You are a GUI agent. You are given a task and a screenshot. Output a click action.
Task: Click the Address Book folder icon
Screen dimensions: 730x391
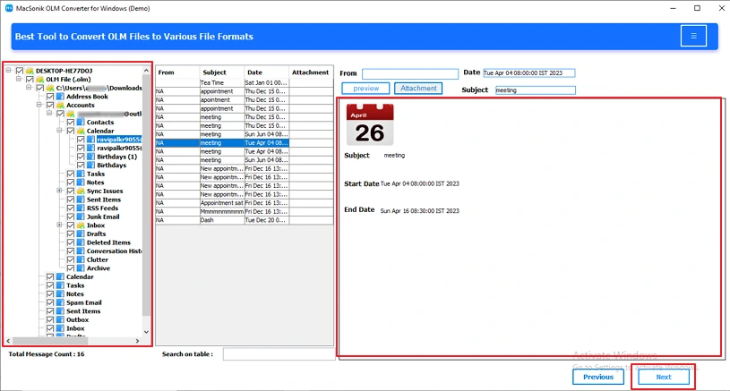(x=60, y=97)
